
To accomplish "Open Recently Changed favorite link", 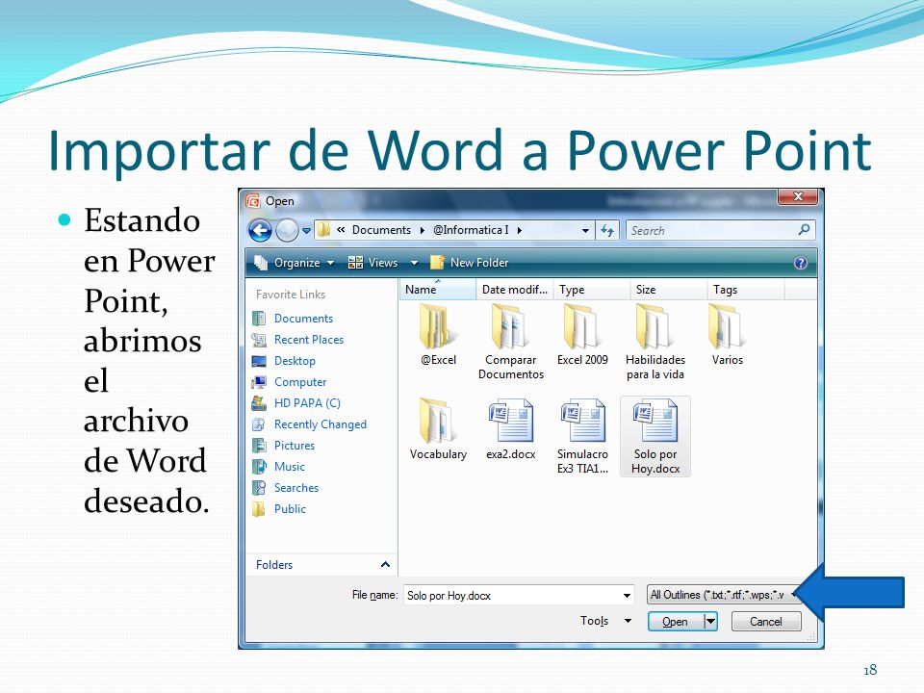I will point(320,424).
